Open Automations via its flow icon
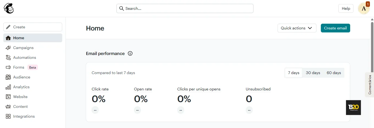This screenshot has height=128, width=374. (8, 57)
